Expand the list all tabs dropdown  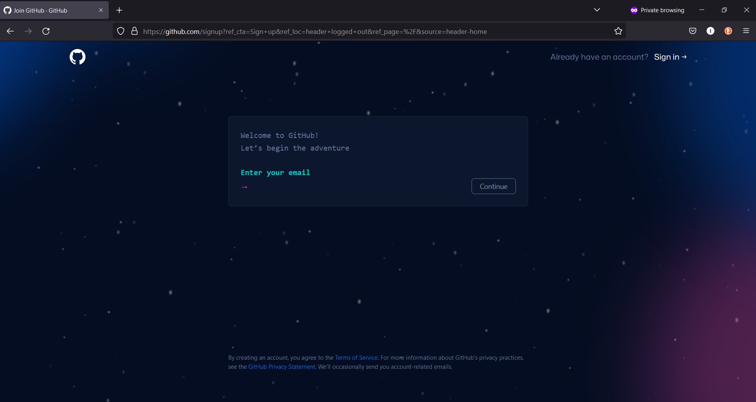click(x=597, y=10)
